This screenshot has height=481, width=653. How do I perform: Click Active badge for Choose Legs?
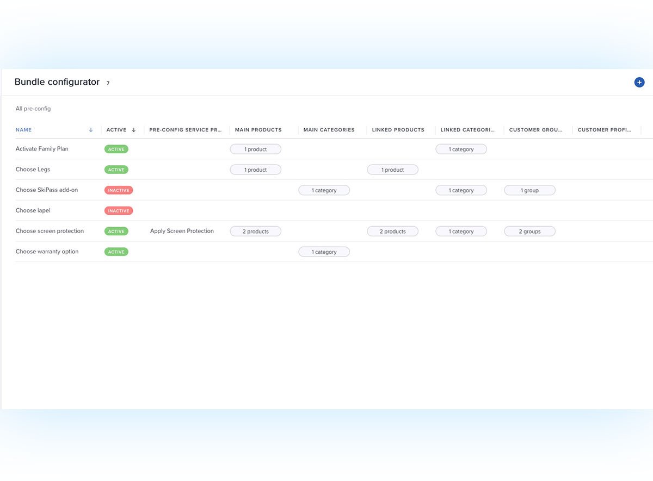click(x=116, y=170)
